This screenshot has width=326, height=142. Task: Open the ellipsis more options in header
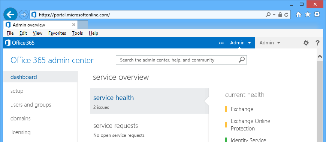(x=221, y=43)
